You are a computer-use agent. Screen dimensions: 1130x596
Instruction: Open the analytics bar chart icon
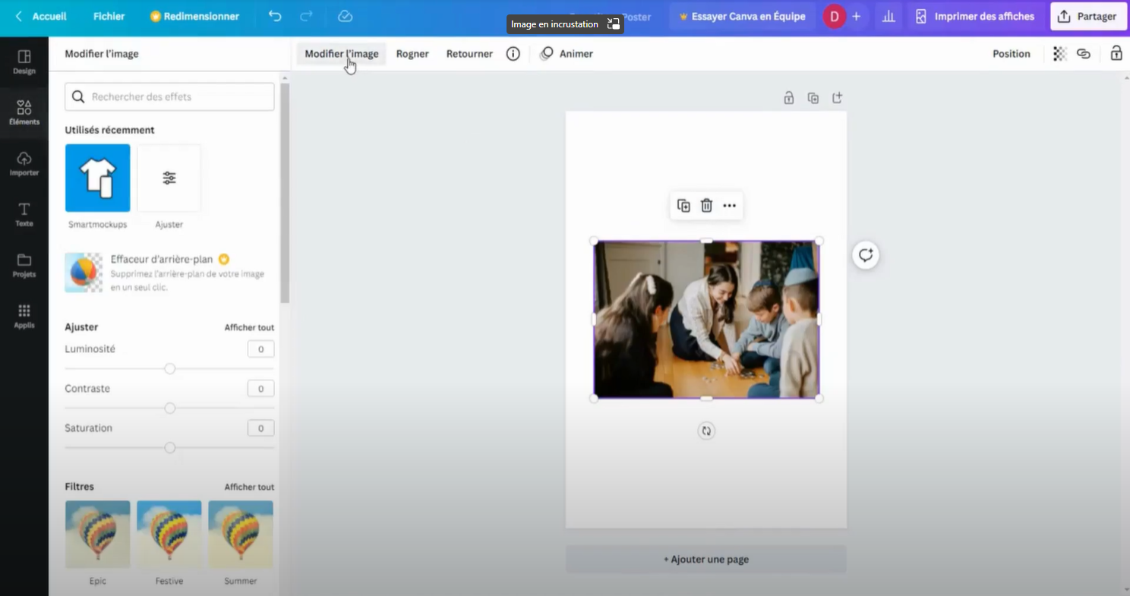[888, 16]
